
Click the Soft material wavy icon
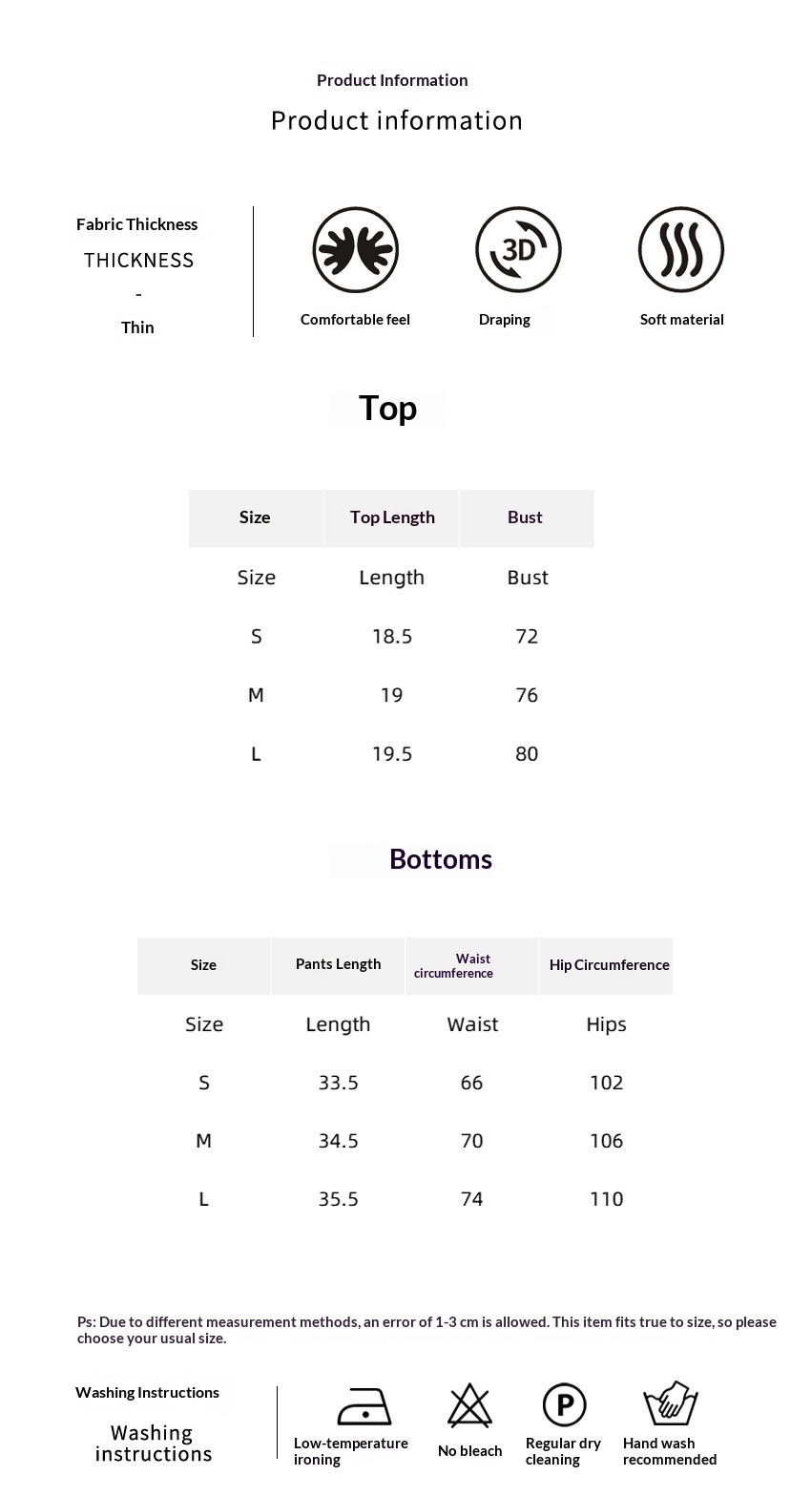pos(681,250)
